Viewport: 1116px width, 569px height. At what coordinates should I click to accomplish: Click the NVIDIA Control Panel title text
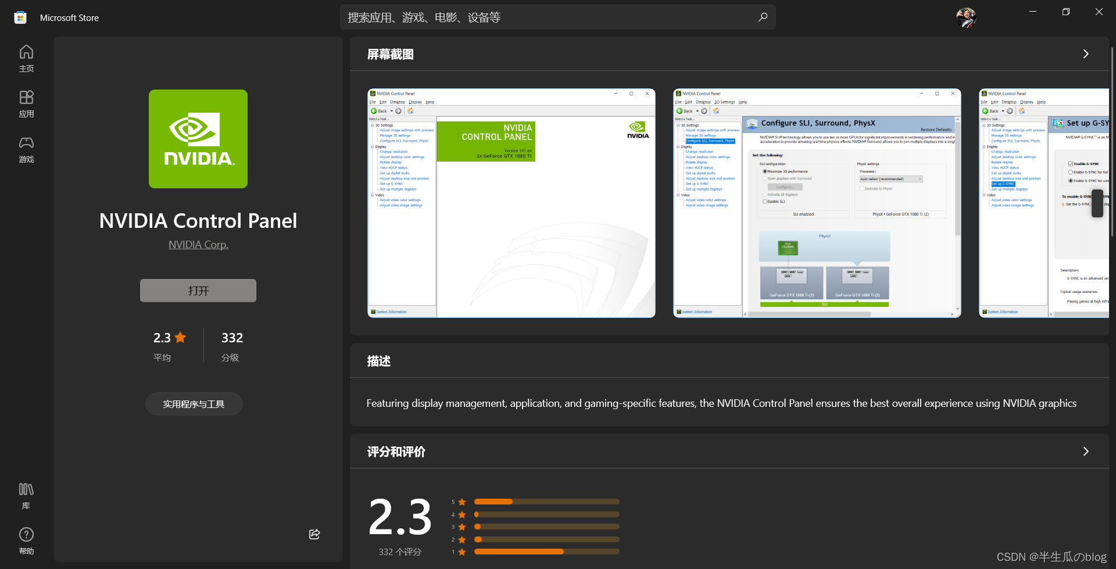pos(198,221)
